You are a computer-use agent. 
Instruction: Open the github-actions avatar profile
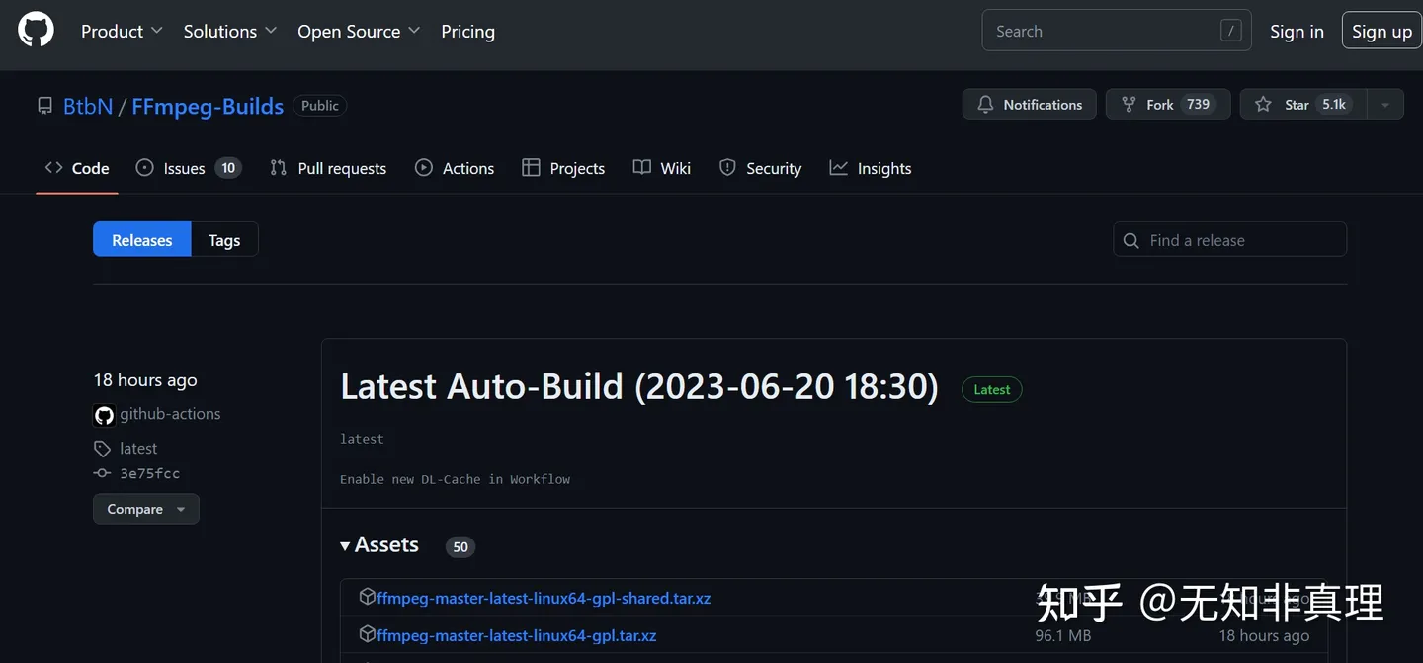[x=104, y=415]
